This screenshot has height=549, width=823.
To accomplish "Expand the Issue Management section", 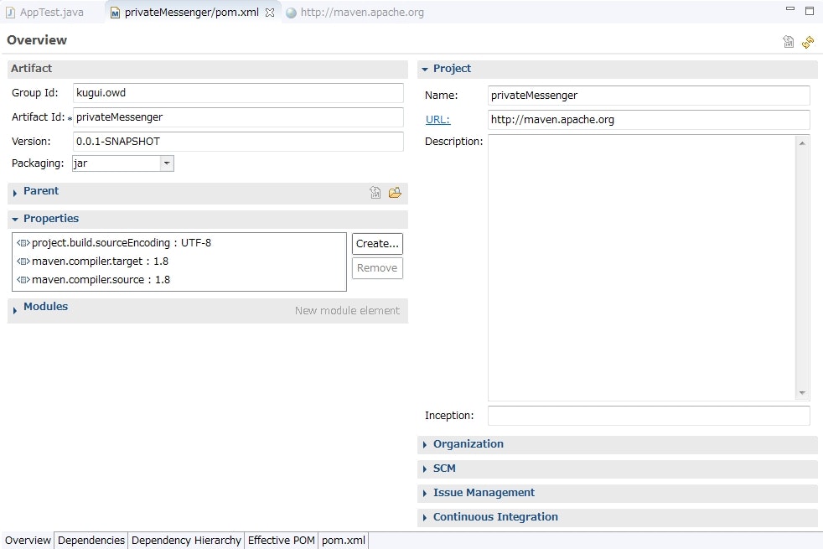I will (x=425, y=494).
